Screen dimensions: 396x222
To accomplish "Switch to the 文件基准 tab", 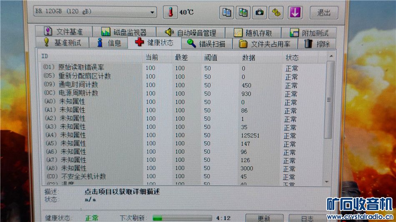I will [x=64, y=32].
